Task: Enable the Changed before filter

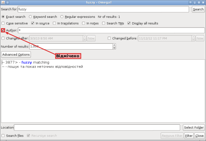Action: pos(109,38)
